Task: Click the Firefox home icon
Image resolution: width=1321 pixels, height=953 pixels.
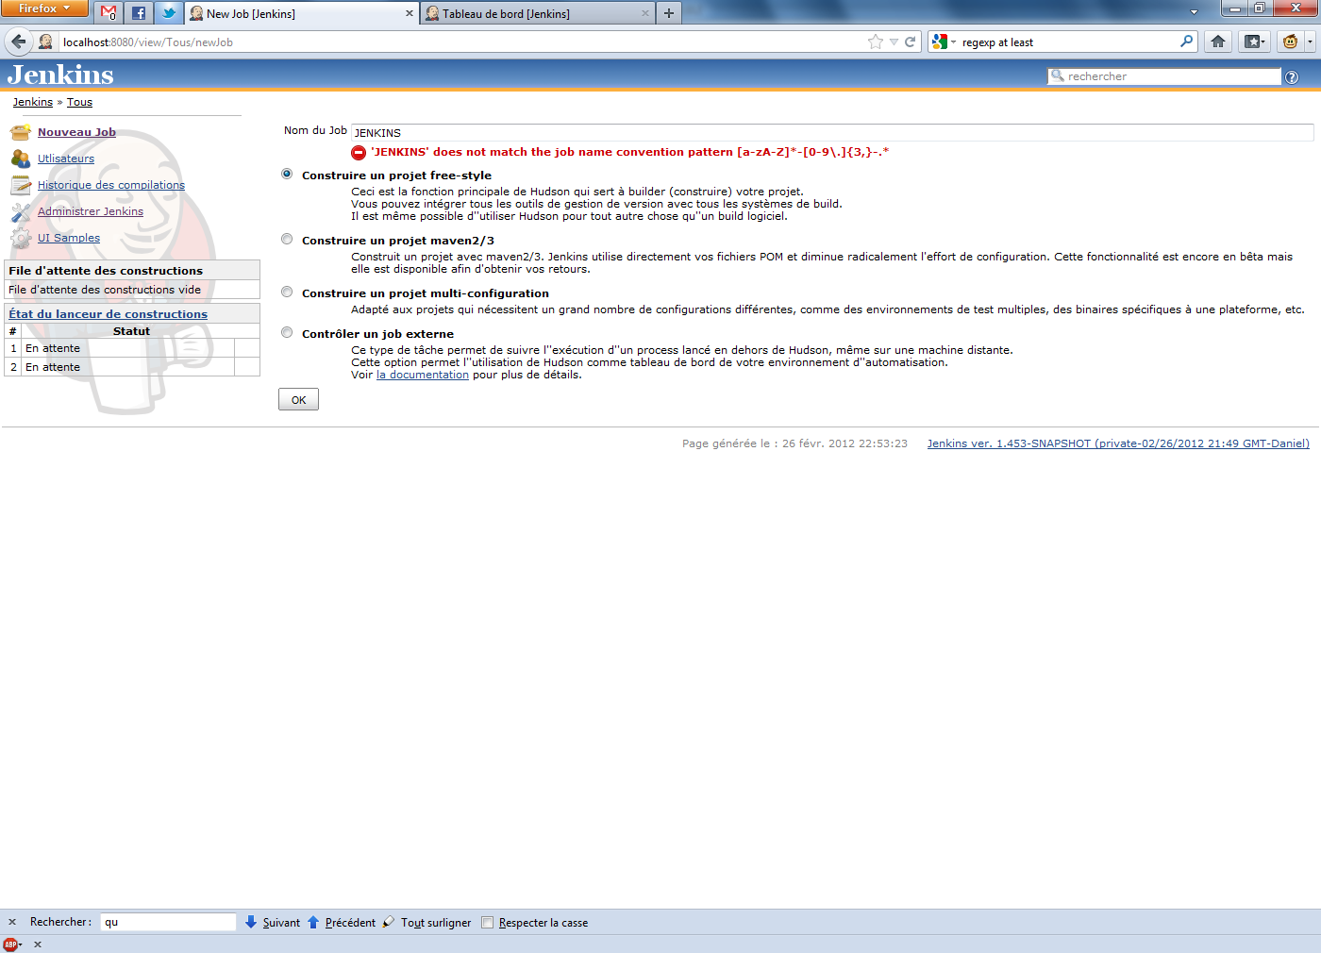Action: point(1218,42)
